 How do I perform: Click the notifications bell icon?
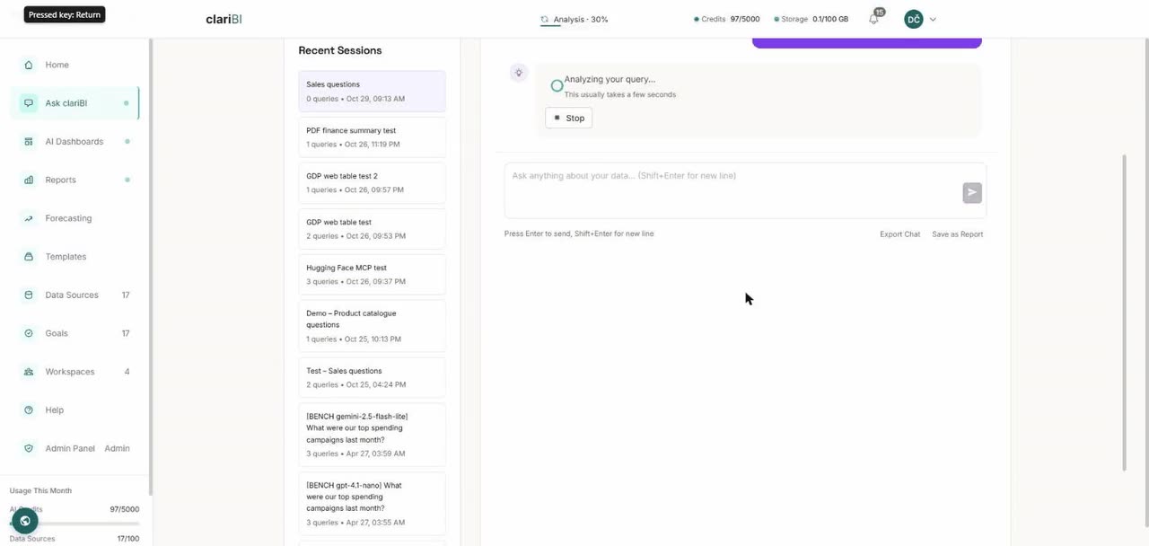(x=873, y=19)
